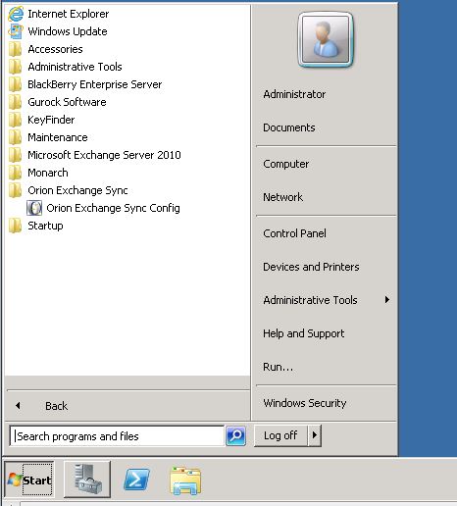The image size is (457, 506).
Task: Go Back to the main Start menu
Action: 56,406
